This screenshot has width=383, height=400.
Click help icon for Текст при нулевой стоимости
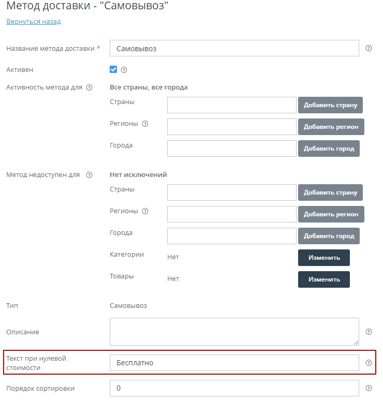click(x=369, y=363)
